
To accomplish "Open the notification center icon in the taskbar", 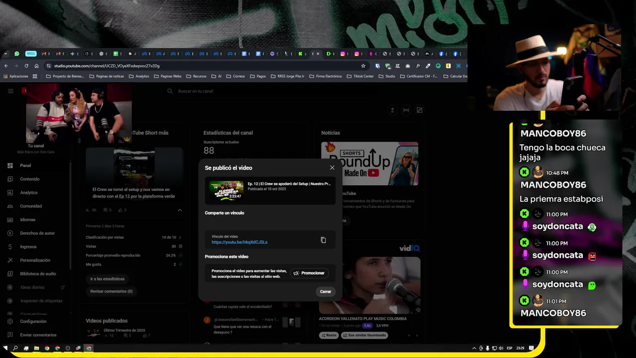I will (x=531, y=348).
